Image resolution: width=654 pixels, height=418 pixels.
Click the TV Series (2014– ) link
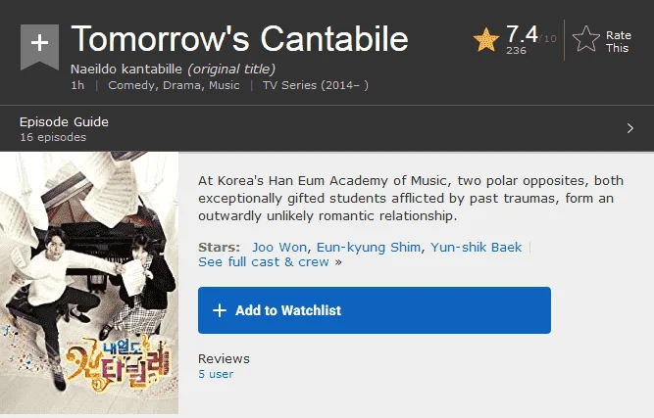coord(316,85)
